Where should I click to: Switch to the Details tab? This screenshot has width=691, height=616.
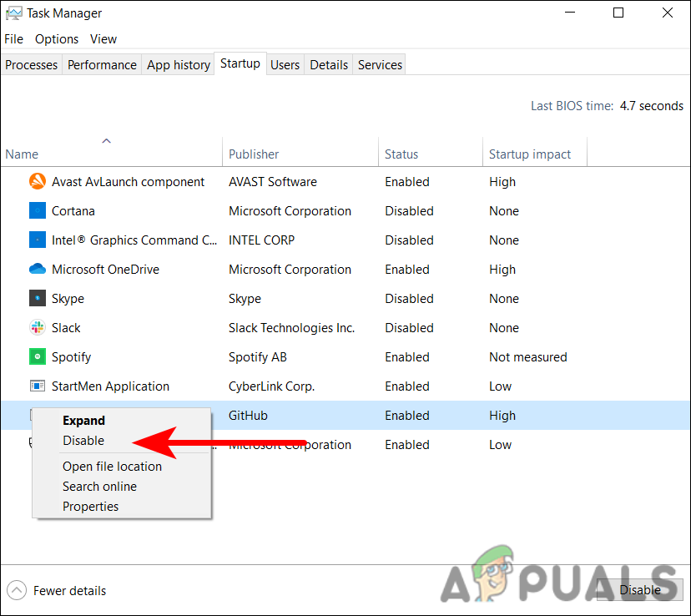click(x=329, y=65)
